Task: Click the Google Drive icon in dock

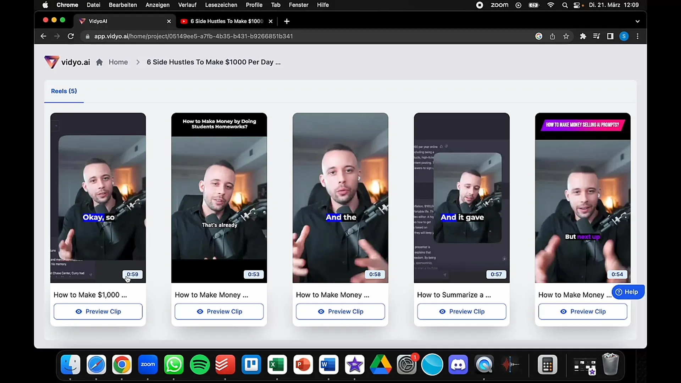Action: (x=381, y=364)
